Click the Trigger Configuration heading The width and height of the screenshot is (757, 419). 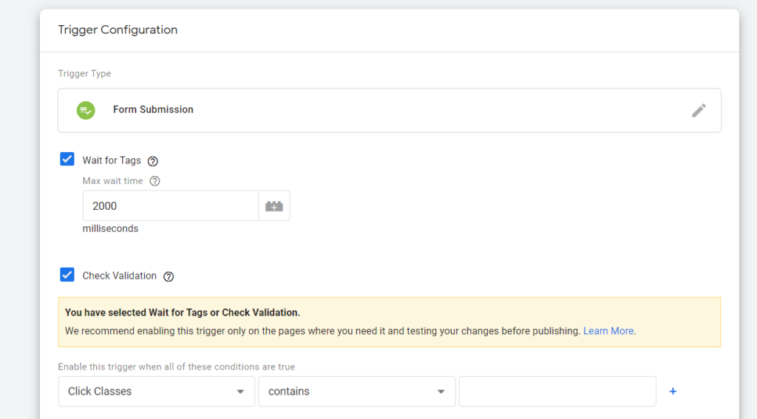point(118,30)
